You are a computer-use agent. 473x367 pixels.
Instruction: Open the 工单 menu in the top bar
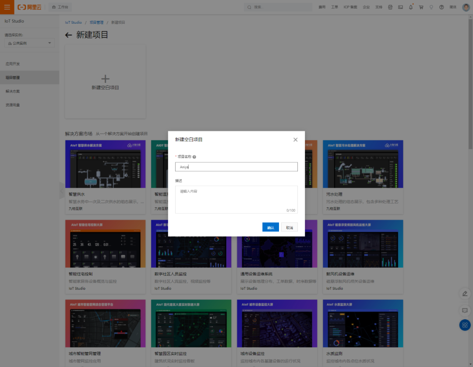(335, 7)
